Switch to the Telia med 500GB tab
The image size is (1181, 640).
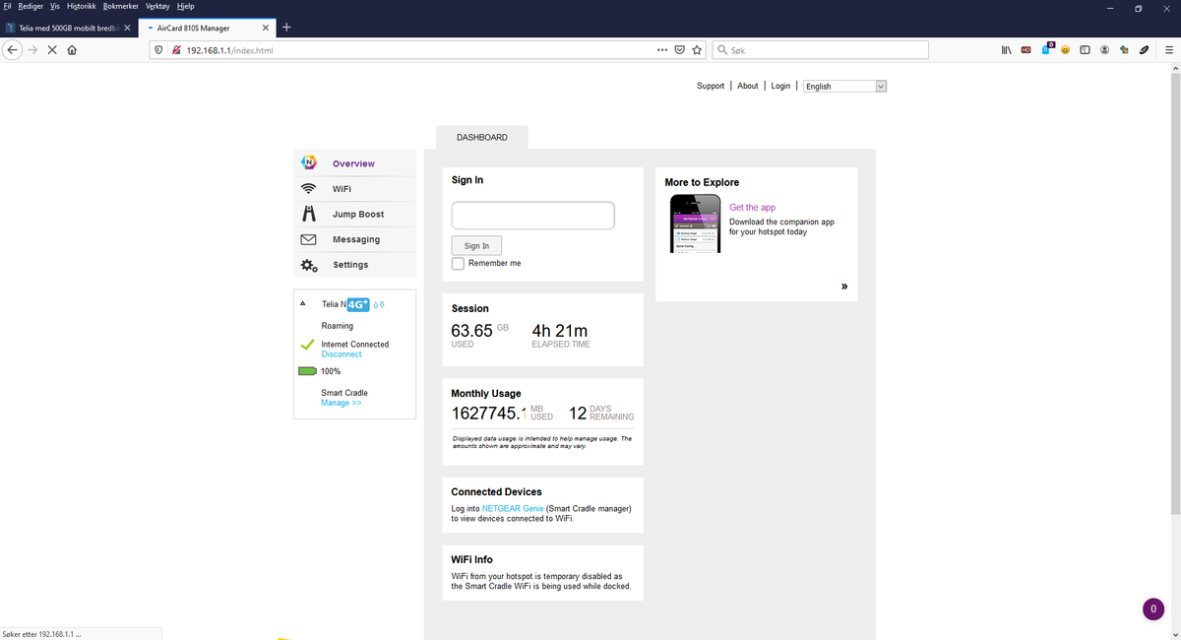[x=68, y=28]
